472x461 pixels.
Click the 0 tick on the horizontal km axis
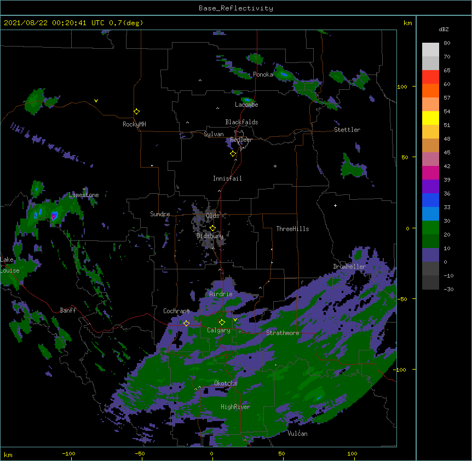211,453
